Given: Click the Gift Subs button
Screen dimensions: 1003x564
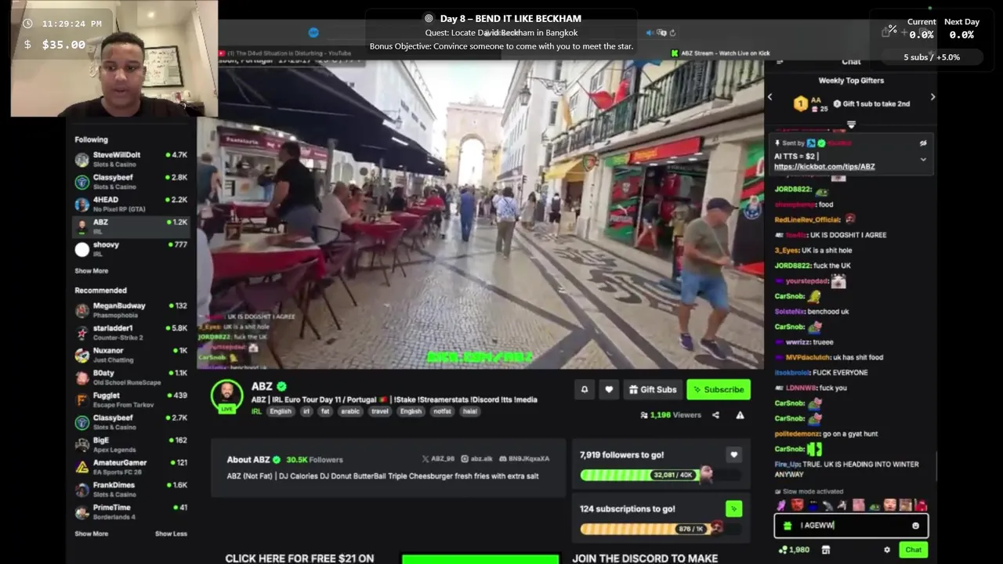Looking at the screenshot, I should (653, 389).
